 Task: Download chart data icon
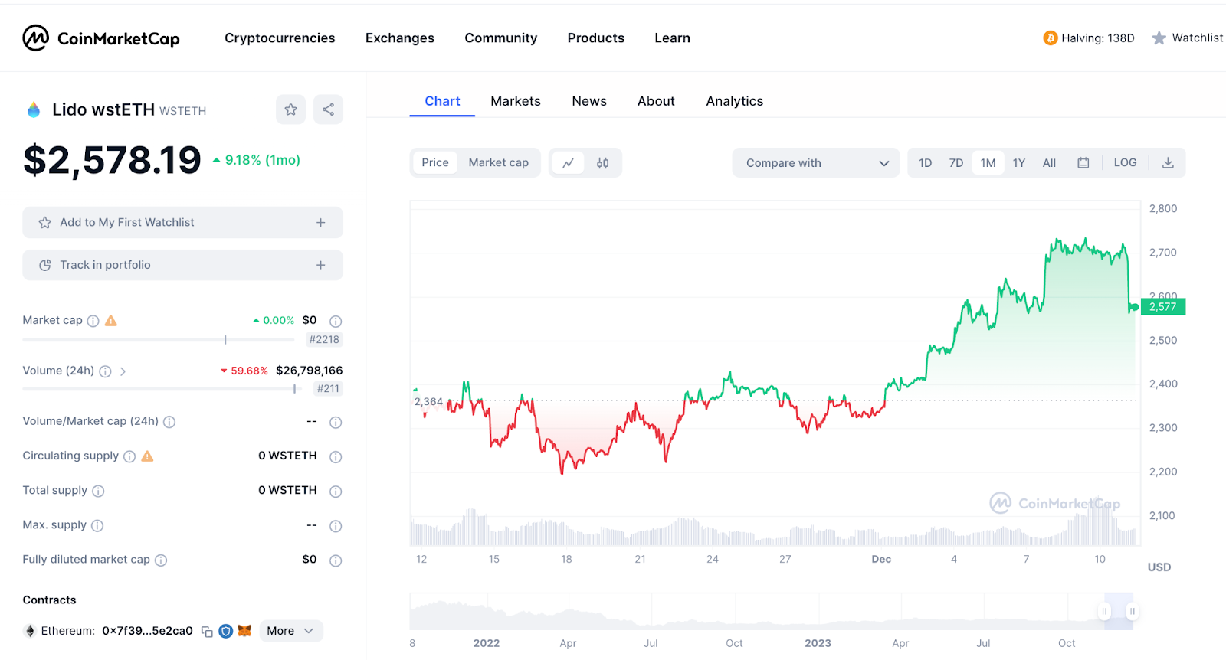(x=1168, y=162)
